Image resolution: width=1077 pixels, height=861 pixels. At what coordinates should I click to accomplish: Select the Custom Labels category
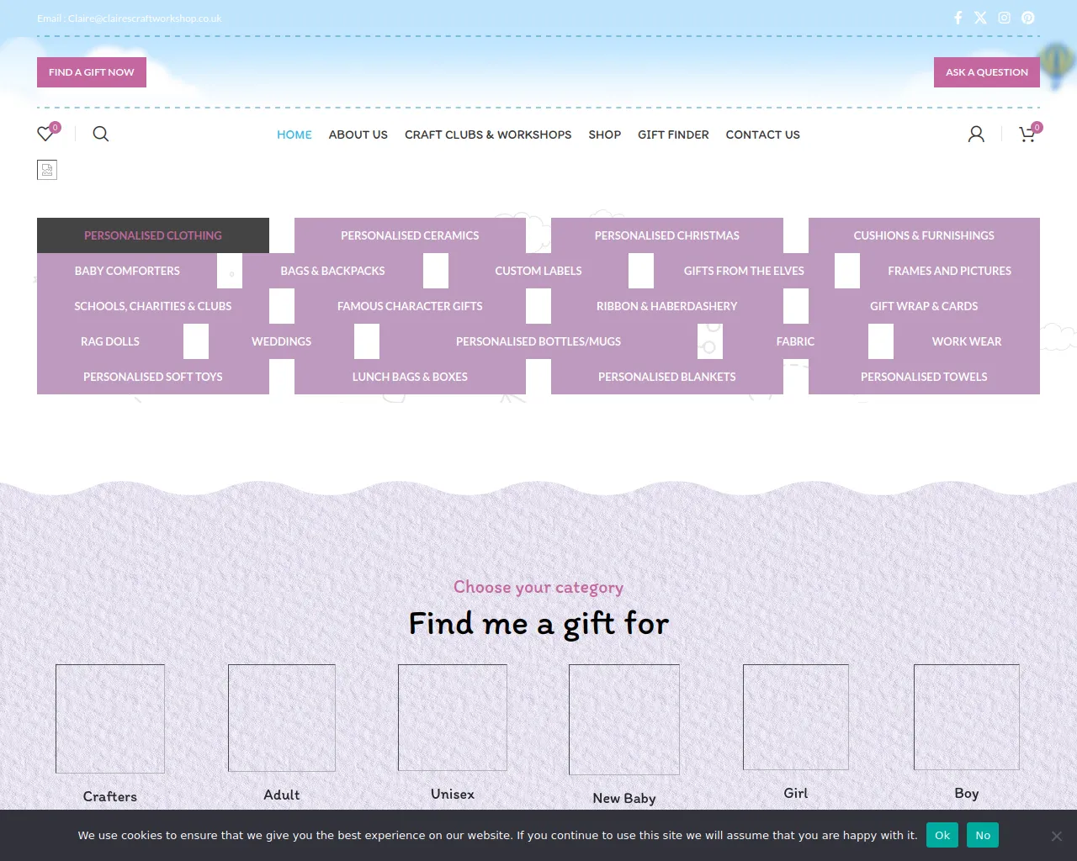pos(538,271)
